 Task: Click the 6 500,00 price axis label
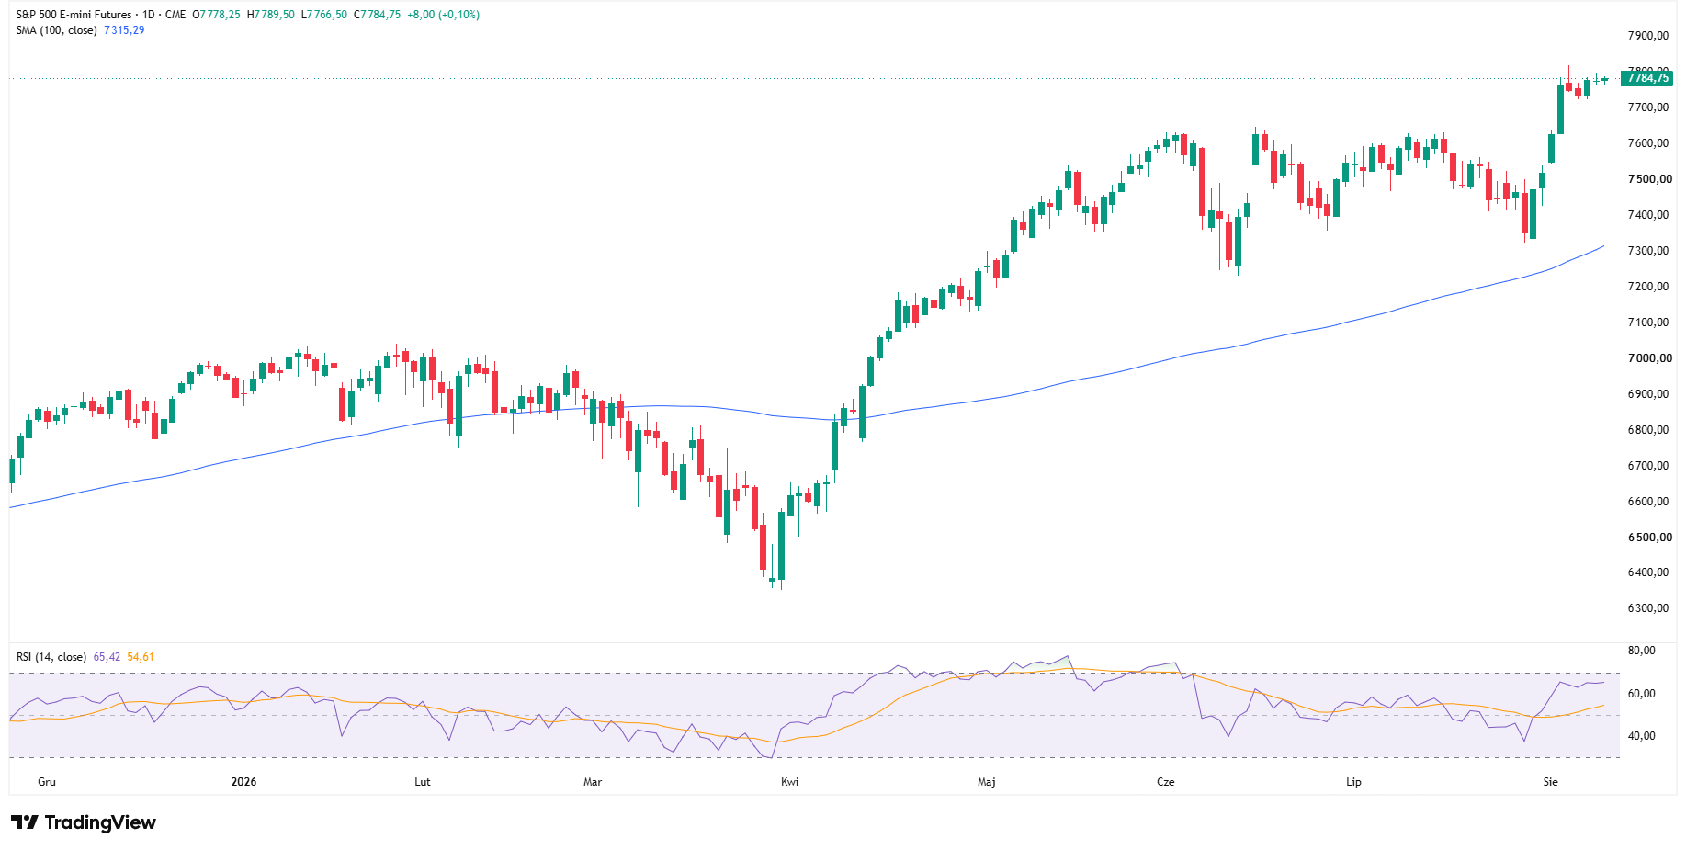coord(1648,538)
